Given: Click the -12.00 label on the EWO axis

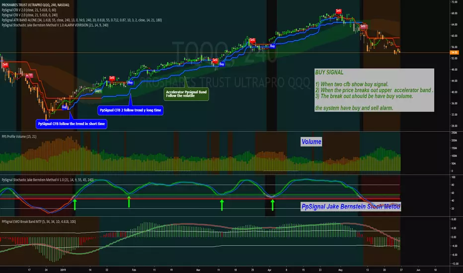Looking at the screenshot, I should pos(454,264).
